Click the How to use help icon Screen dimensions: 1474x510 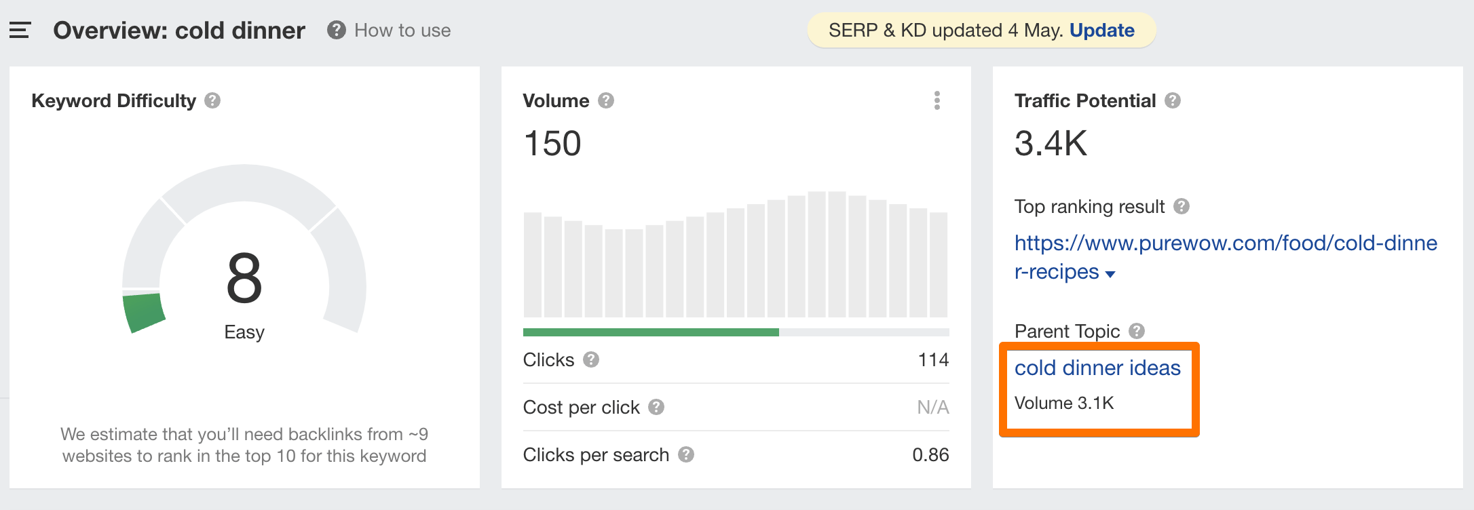[336, 30]
